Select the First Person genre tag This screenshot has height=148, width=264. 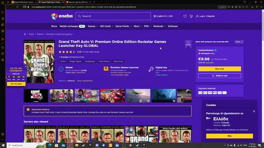[x=104, y=61]
